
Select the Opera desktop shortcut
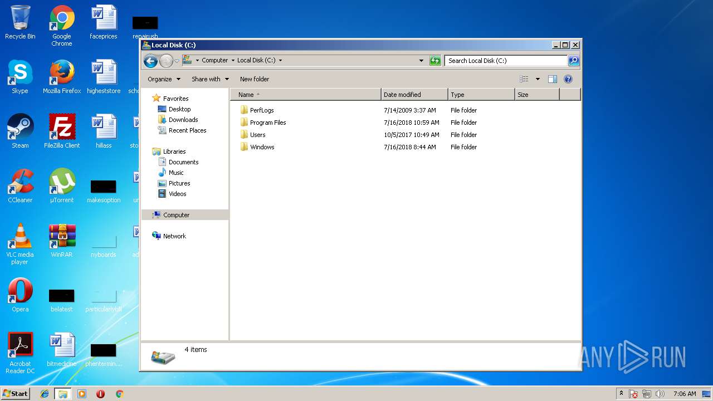click(20, 296)
